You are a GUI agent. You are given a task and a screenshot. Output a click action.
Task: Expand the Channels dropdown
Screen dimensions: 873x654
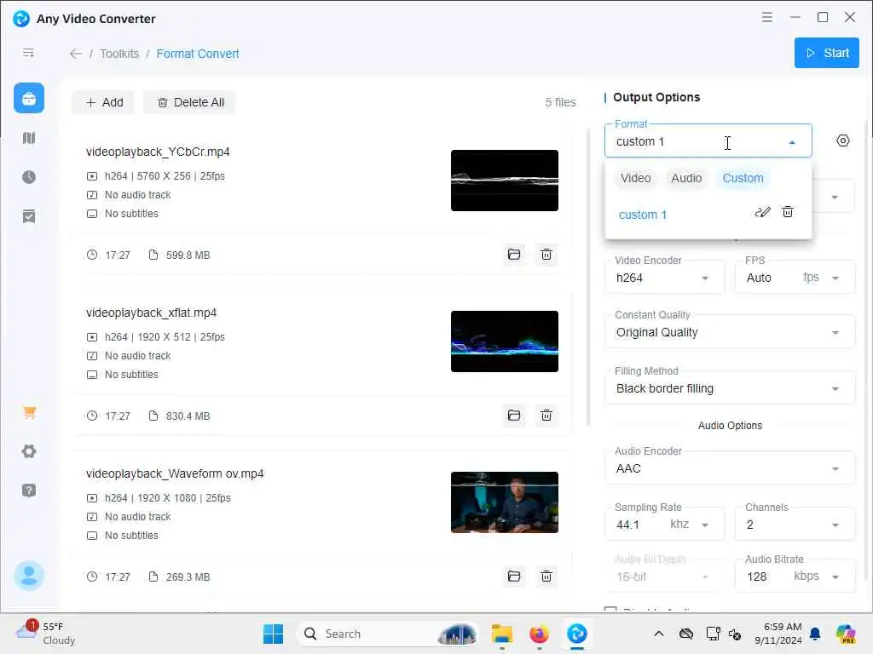795,525
